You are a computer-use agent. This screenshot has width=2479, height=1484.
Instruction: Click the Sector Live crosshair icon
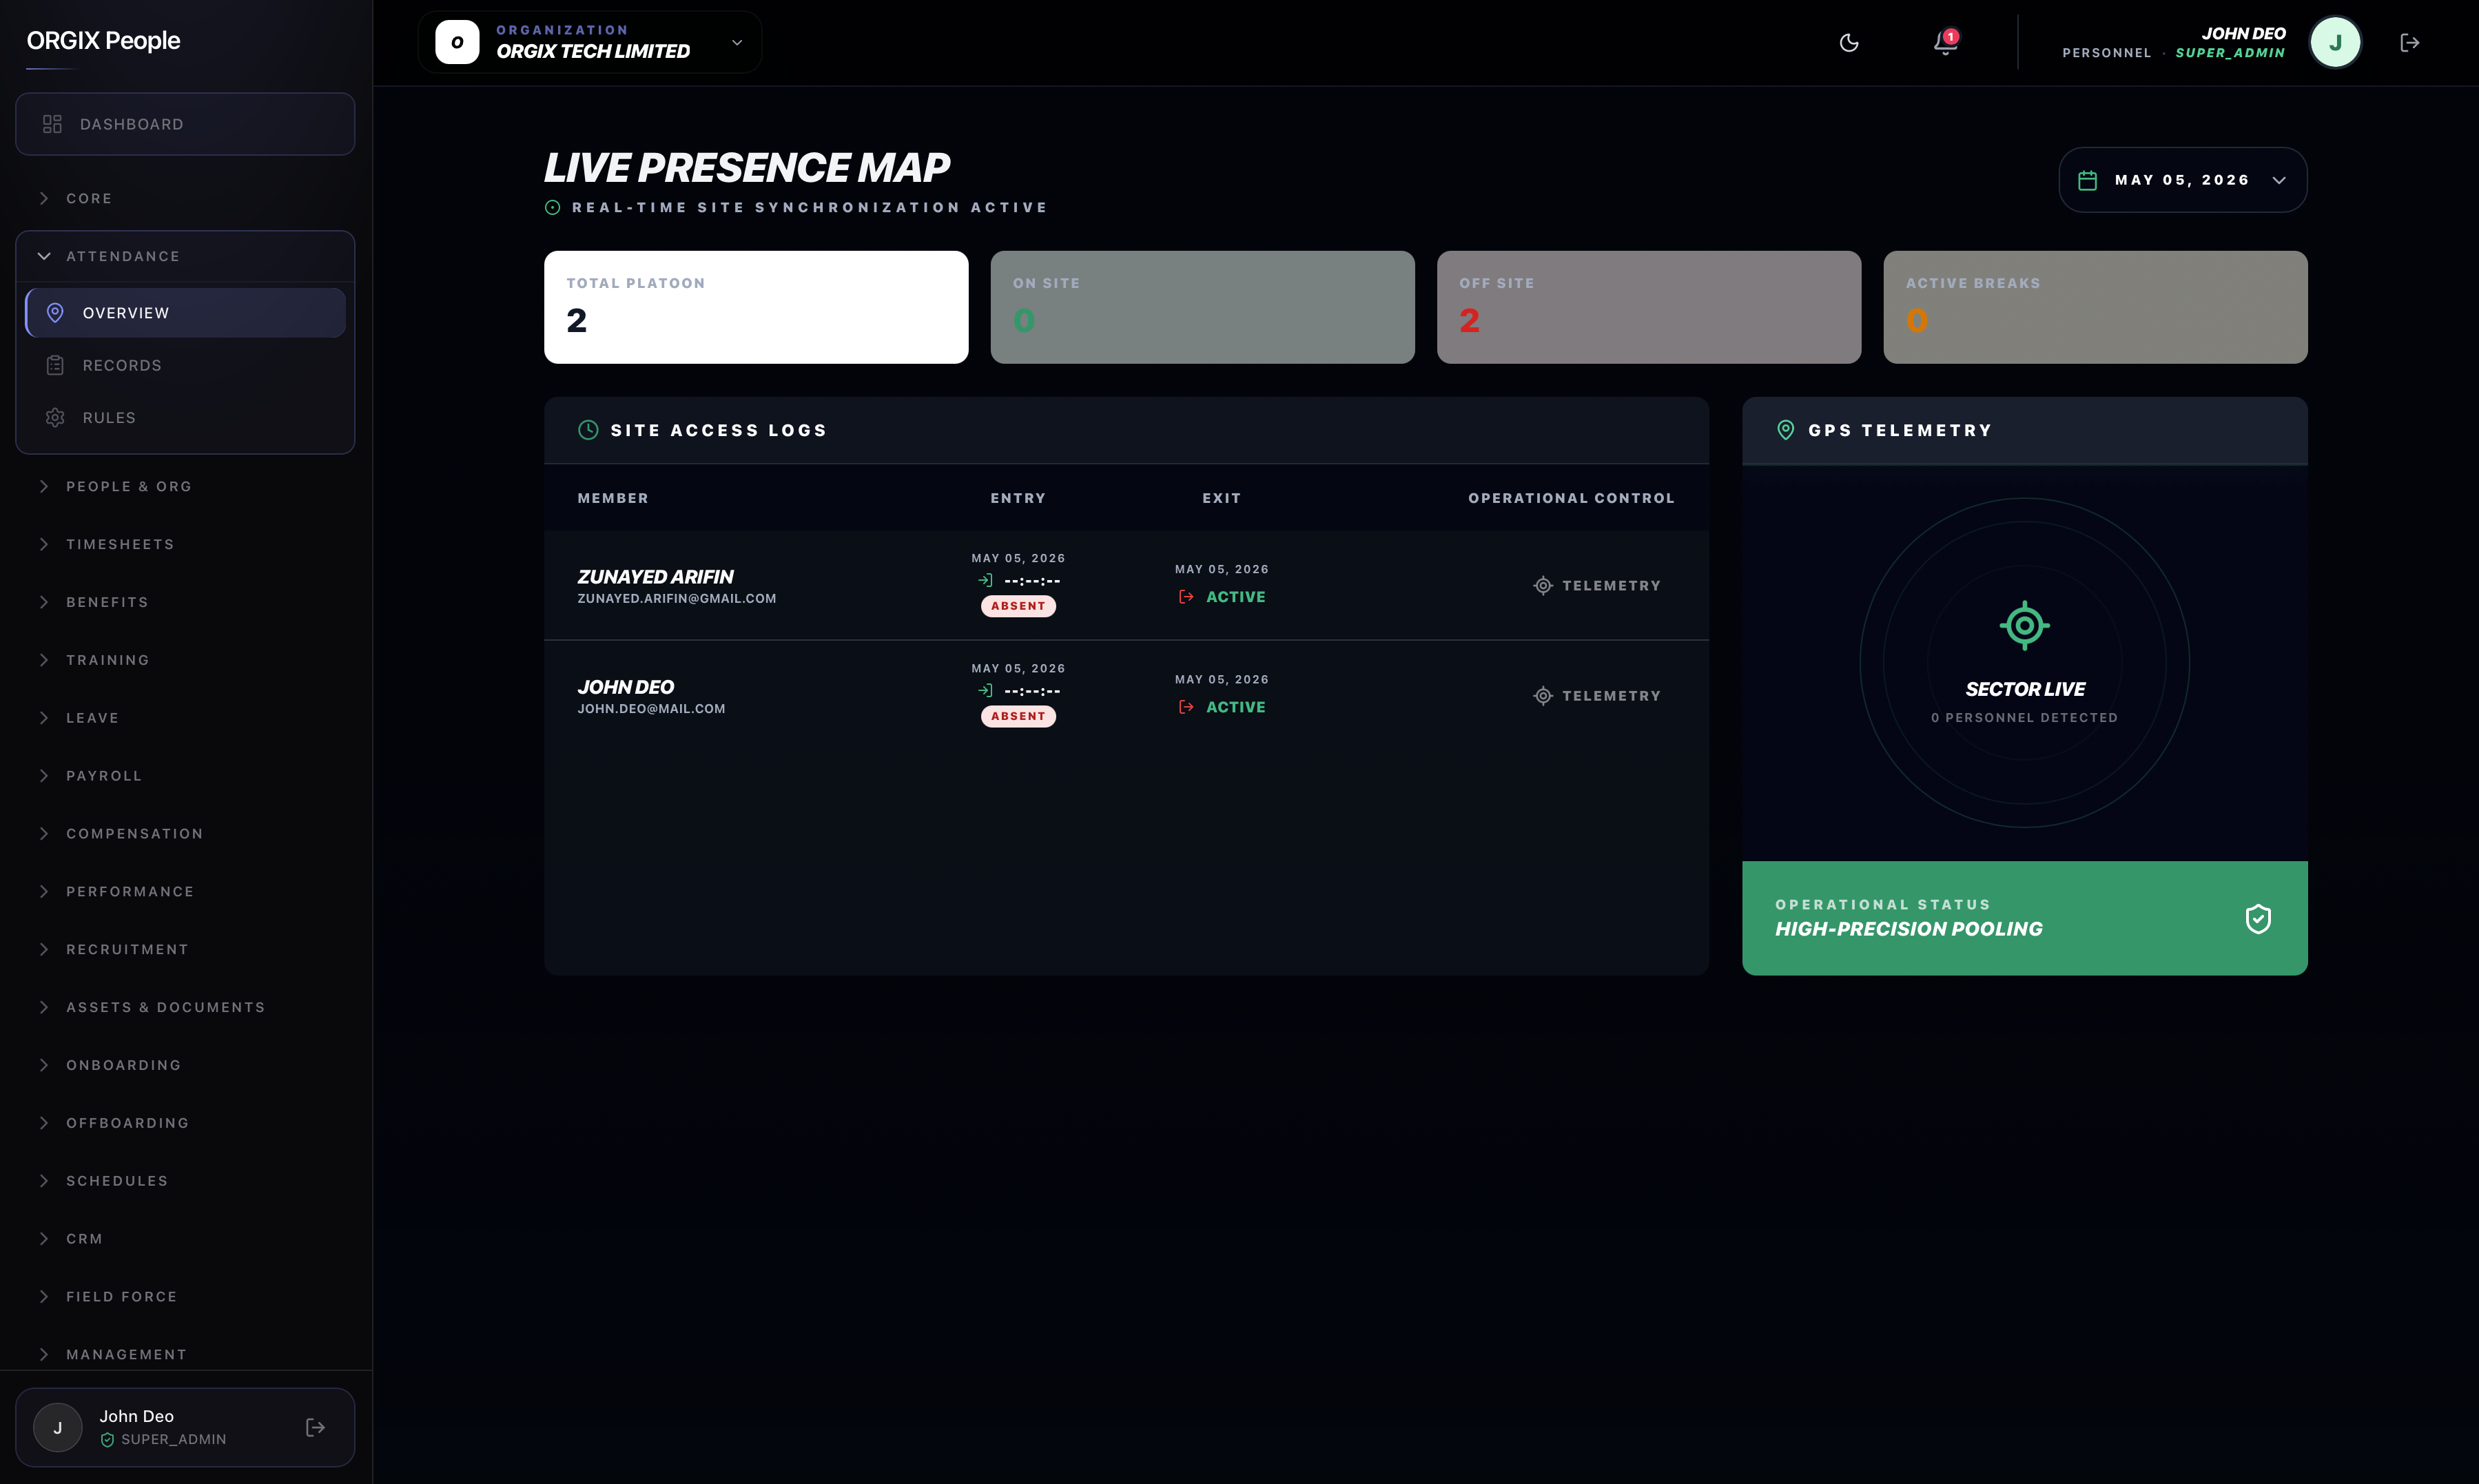2024,626
